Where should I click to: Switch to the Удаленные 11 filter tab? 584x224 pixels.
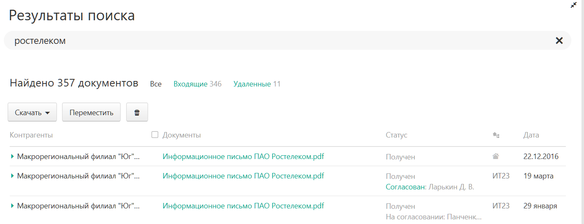point(257,84)
